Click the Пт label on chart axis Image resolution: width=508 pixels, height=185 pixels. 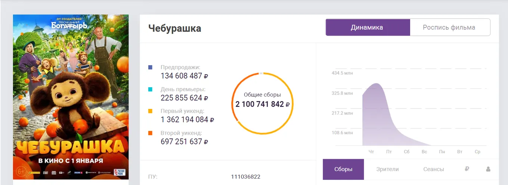(x=389, y=152)
